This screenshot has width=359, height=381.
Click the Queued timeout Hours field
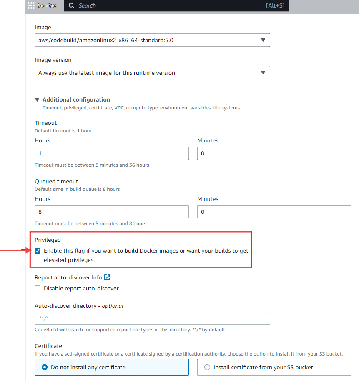tap(112, 212)
